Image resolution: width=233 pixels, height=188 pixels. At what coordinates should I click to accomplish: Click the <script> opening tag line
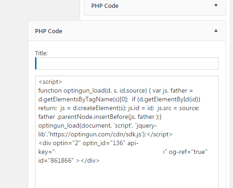point(50,82)
